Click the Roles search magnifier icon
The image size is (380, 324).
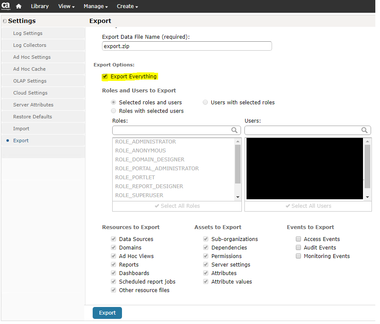[234, 130]
